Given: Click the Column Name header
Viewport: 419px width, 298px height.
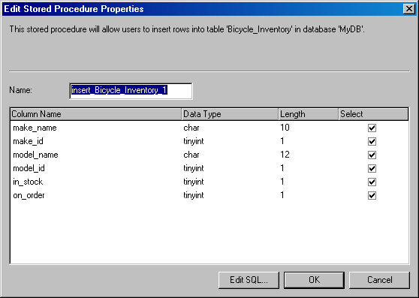Looking at the screenshot, I should pyautogui.click(x=96, y=114).
